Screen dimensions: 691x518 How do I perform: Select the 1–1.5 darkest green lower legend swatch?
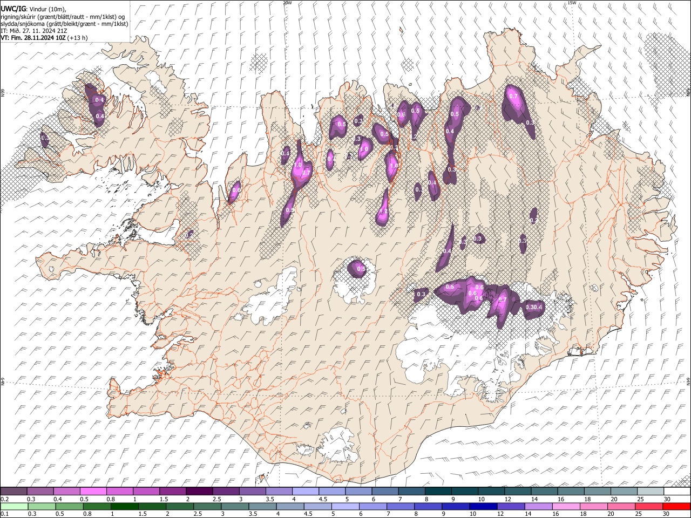[x=124, y=506]
